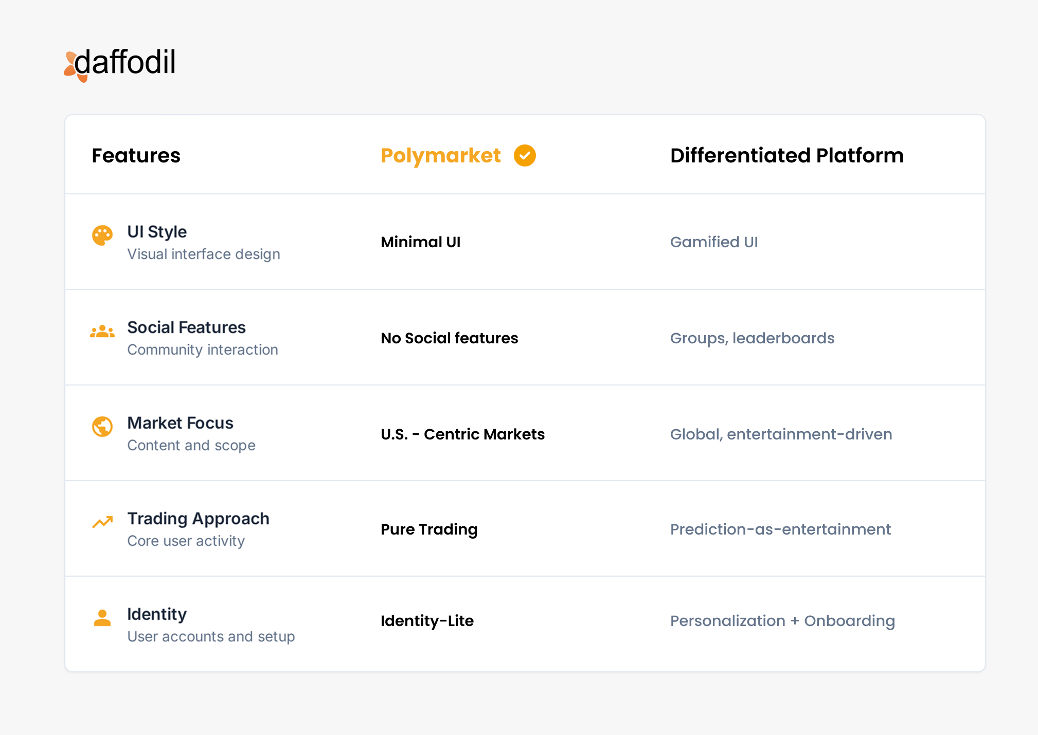Screen dimensions: 1038x735
Task: Click the globe icon for Market Focus
Action: 102,427
